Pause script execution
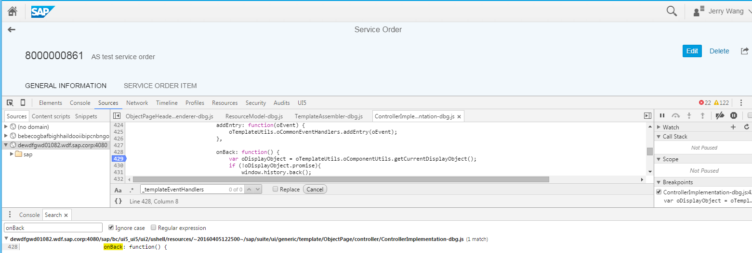 [662, 116]
